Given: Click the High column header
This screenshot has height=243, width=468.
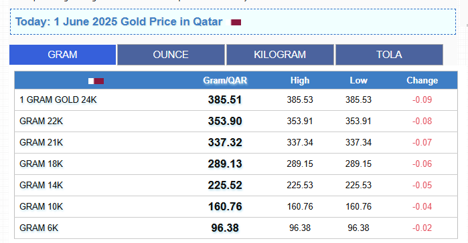Looking at the screenshot, I should tap(300, 81).
